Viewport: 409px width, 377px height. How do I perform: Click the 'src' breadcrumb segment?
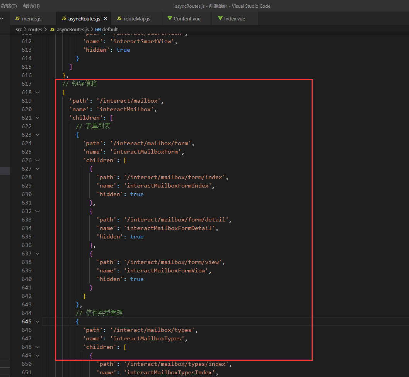point(19,29)
